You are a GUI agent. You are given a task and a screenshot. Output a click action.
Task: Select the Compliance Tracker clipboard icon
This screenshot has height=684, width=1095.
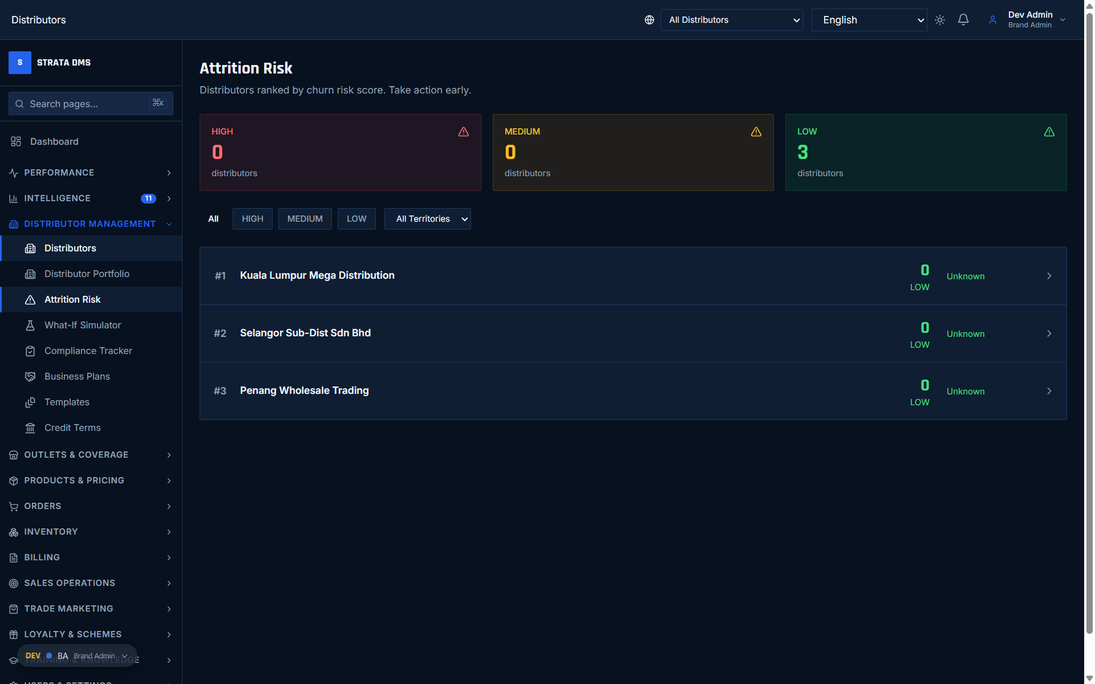coord(30,351)
